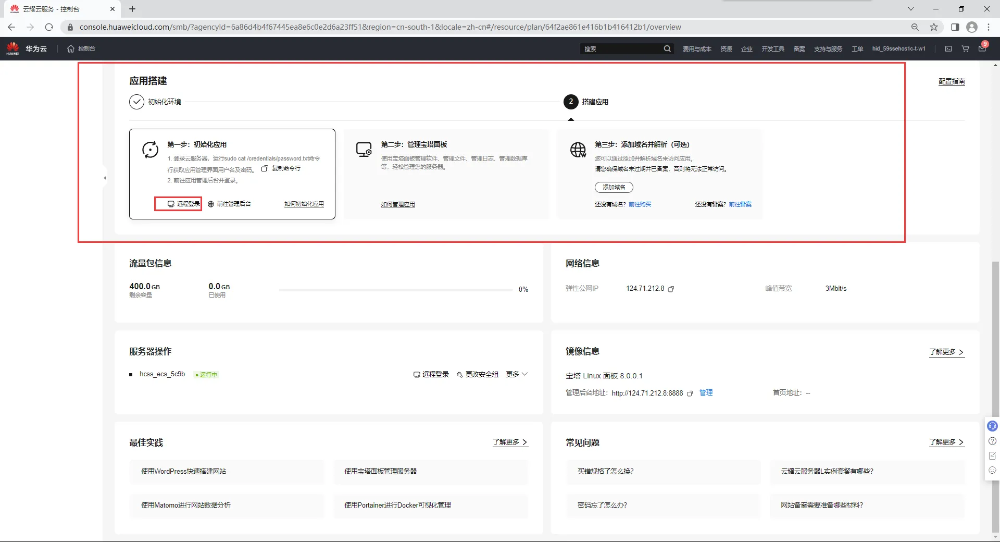This screenshot has width=1000, height=542.
Task: Click 前往管理后台 in 第一步 card
Action: coord(229,204)
